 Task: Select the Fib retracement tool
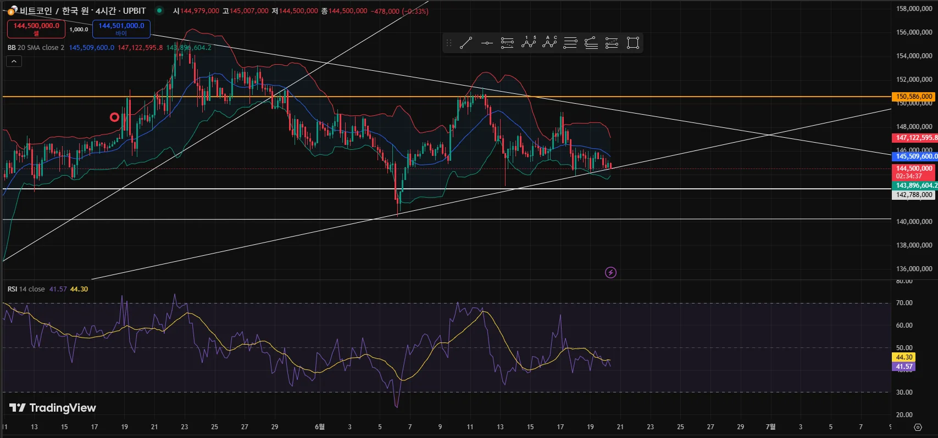[507, 43]
